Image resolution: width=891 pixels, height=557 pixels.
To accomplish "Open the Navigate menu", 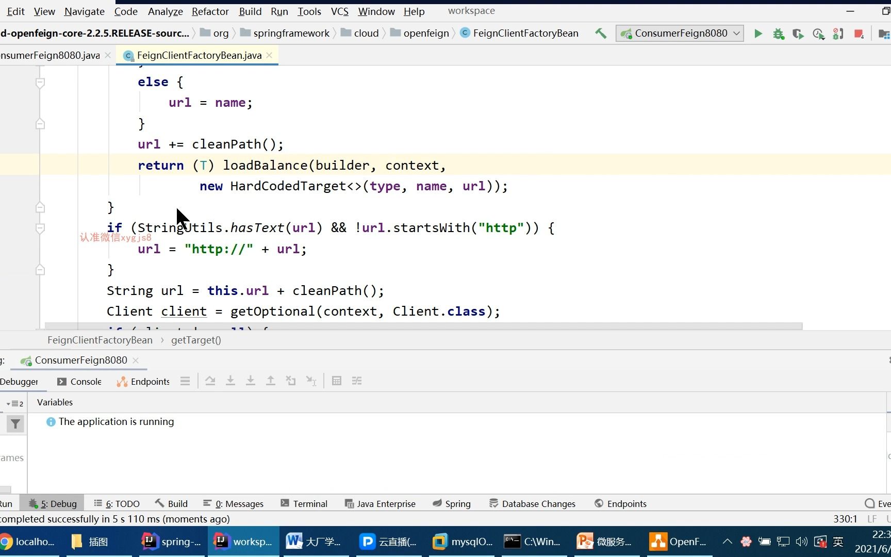I will [85, 11].
